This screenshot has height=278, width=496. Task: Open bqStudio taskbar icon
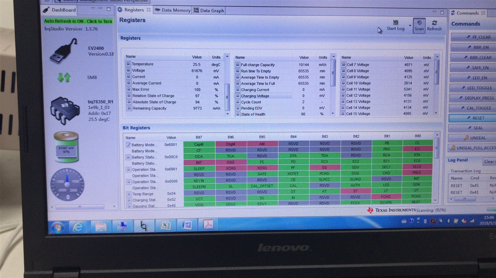click(144, 226)
